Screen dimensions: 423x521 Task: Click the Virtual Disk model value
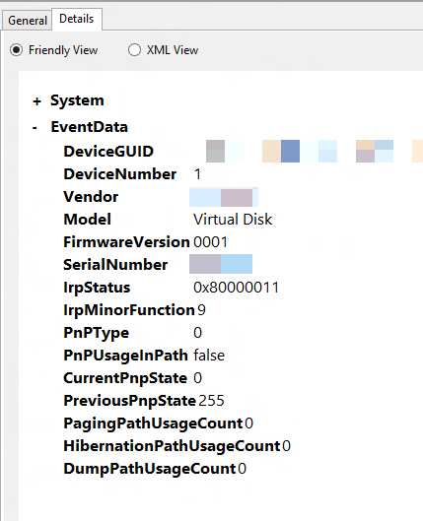(233, 220)
